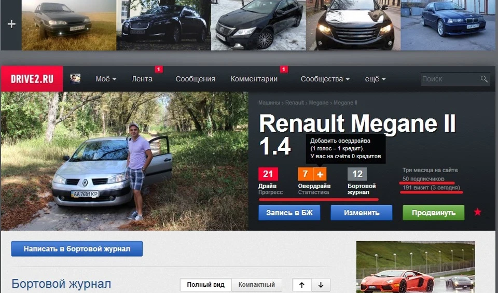The width and height of the screenshot is (498, 293).
Task: Click Написать в бортовой журнал button
Action: (x=77, y=249)
